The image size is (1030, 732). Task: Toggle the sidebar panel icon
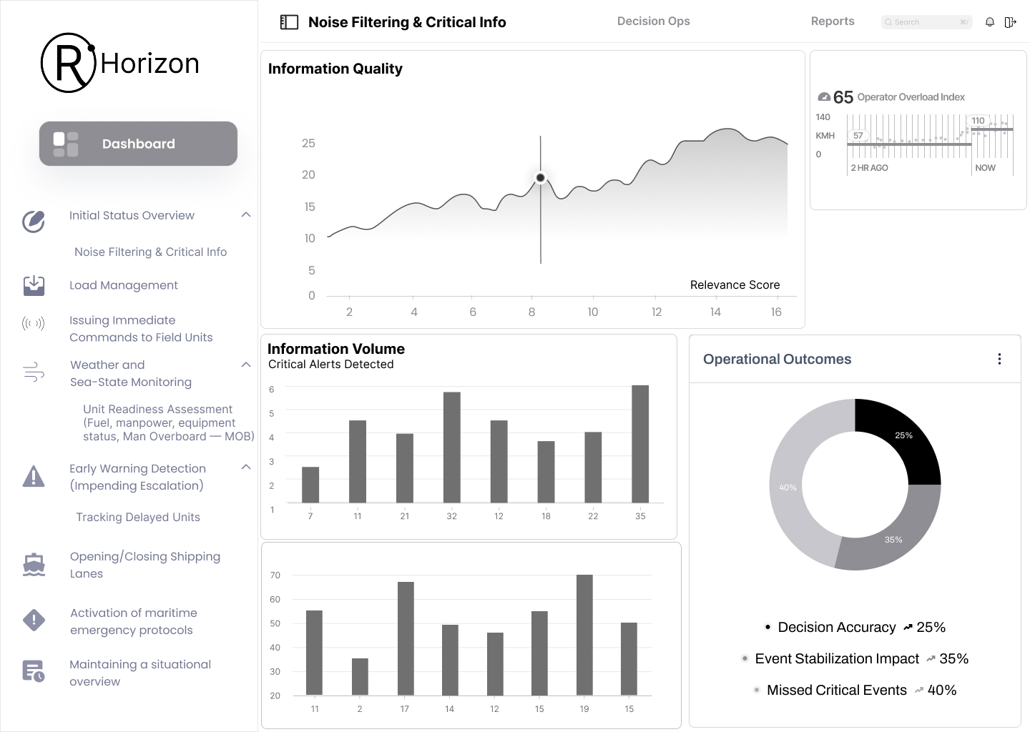click(x=289, y=22)
